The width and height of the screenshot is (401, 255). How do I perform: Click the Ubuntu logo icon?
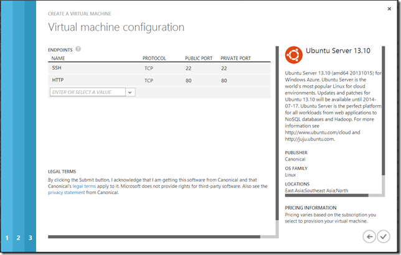coord(294,55)
